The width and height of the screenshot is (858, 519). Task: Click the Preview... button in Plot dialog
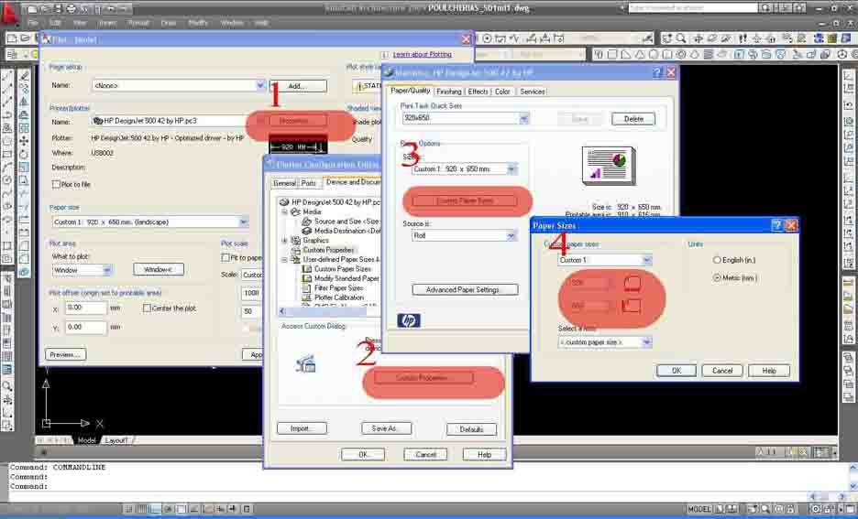pyautogui.click(x=65, y=354)
